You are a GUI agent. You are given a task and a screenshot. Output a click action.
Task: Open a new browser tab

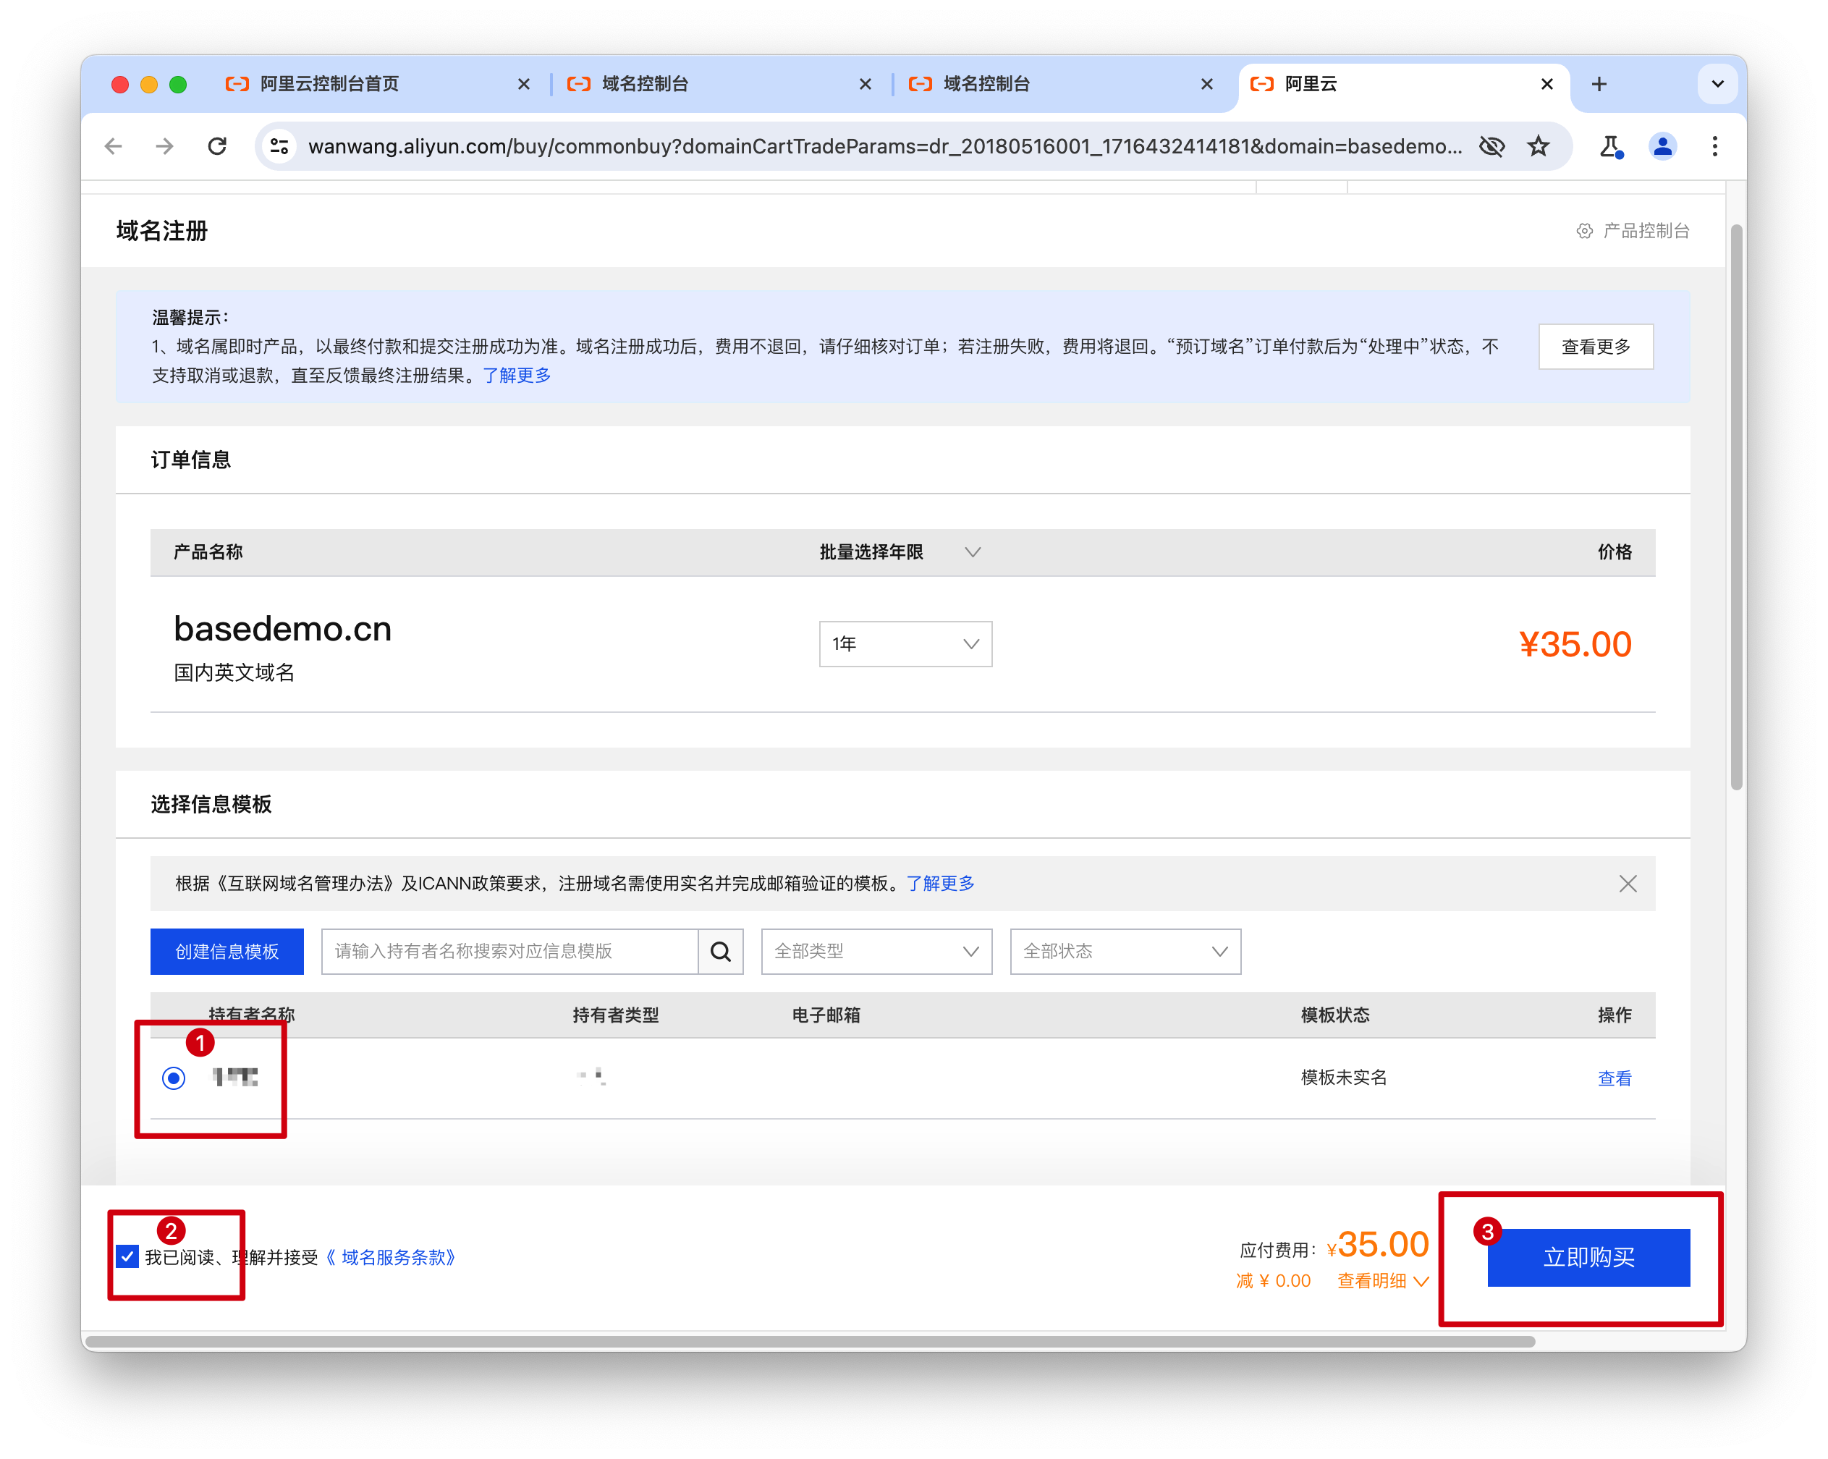(x=1599, y=84)
